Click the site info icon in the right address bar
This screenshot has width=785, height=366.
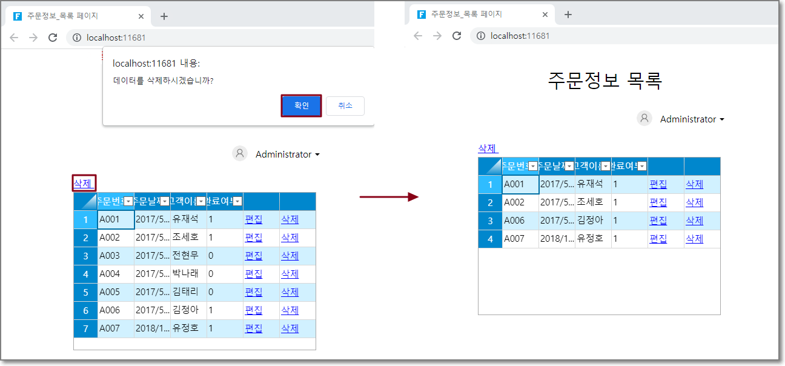click(481, 36)
